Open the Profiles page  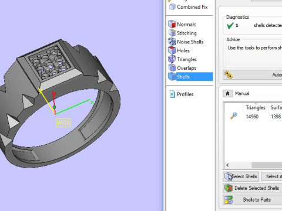[185, 94]
